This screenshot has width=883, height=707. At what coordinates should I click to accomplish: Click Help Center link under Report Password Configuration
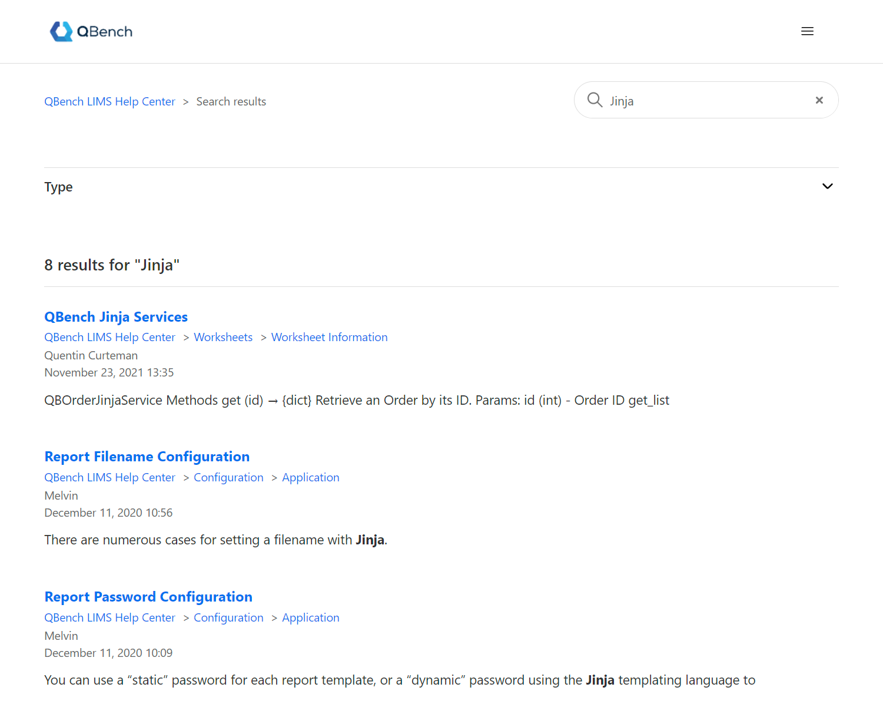(x=109, y=618)
